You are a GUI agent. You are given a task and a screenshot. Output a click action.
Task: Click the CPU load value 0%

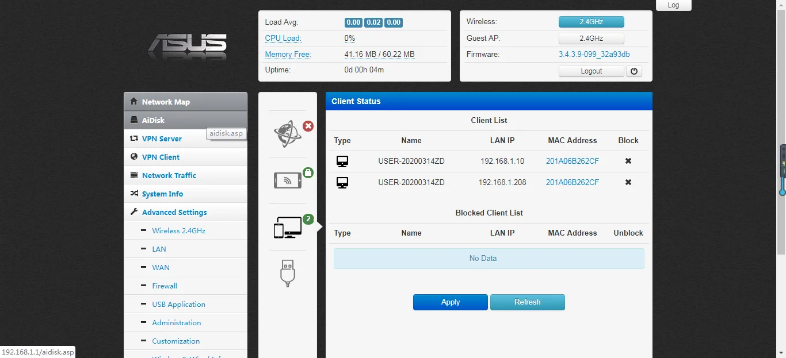pos(350,39)
